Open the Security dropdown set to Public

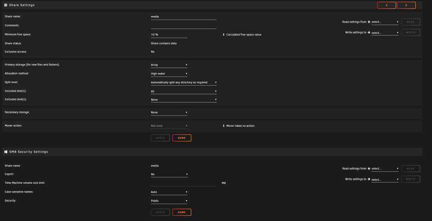click(x=169, y=201)
